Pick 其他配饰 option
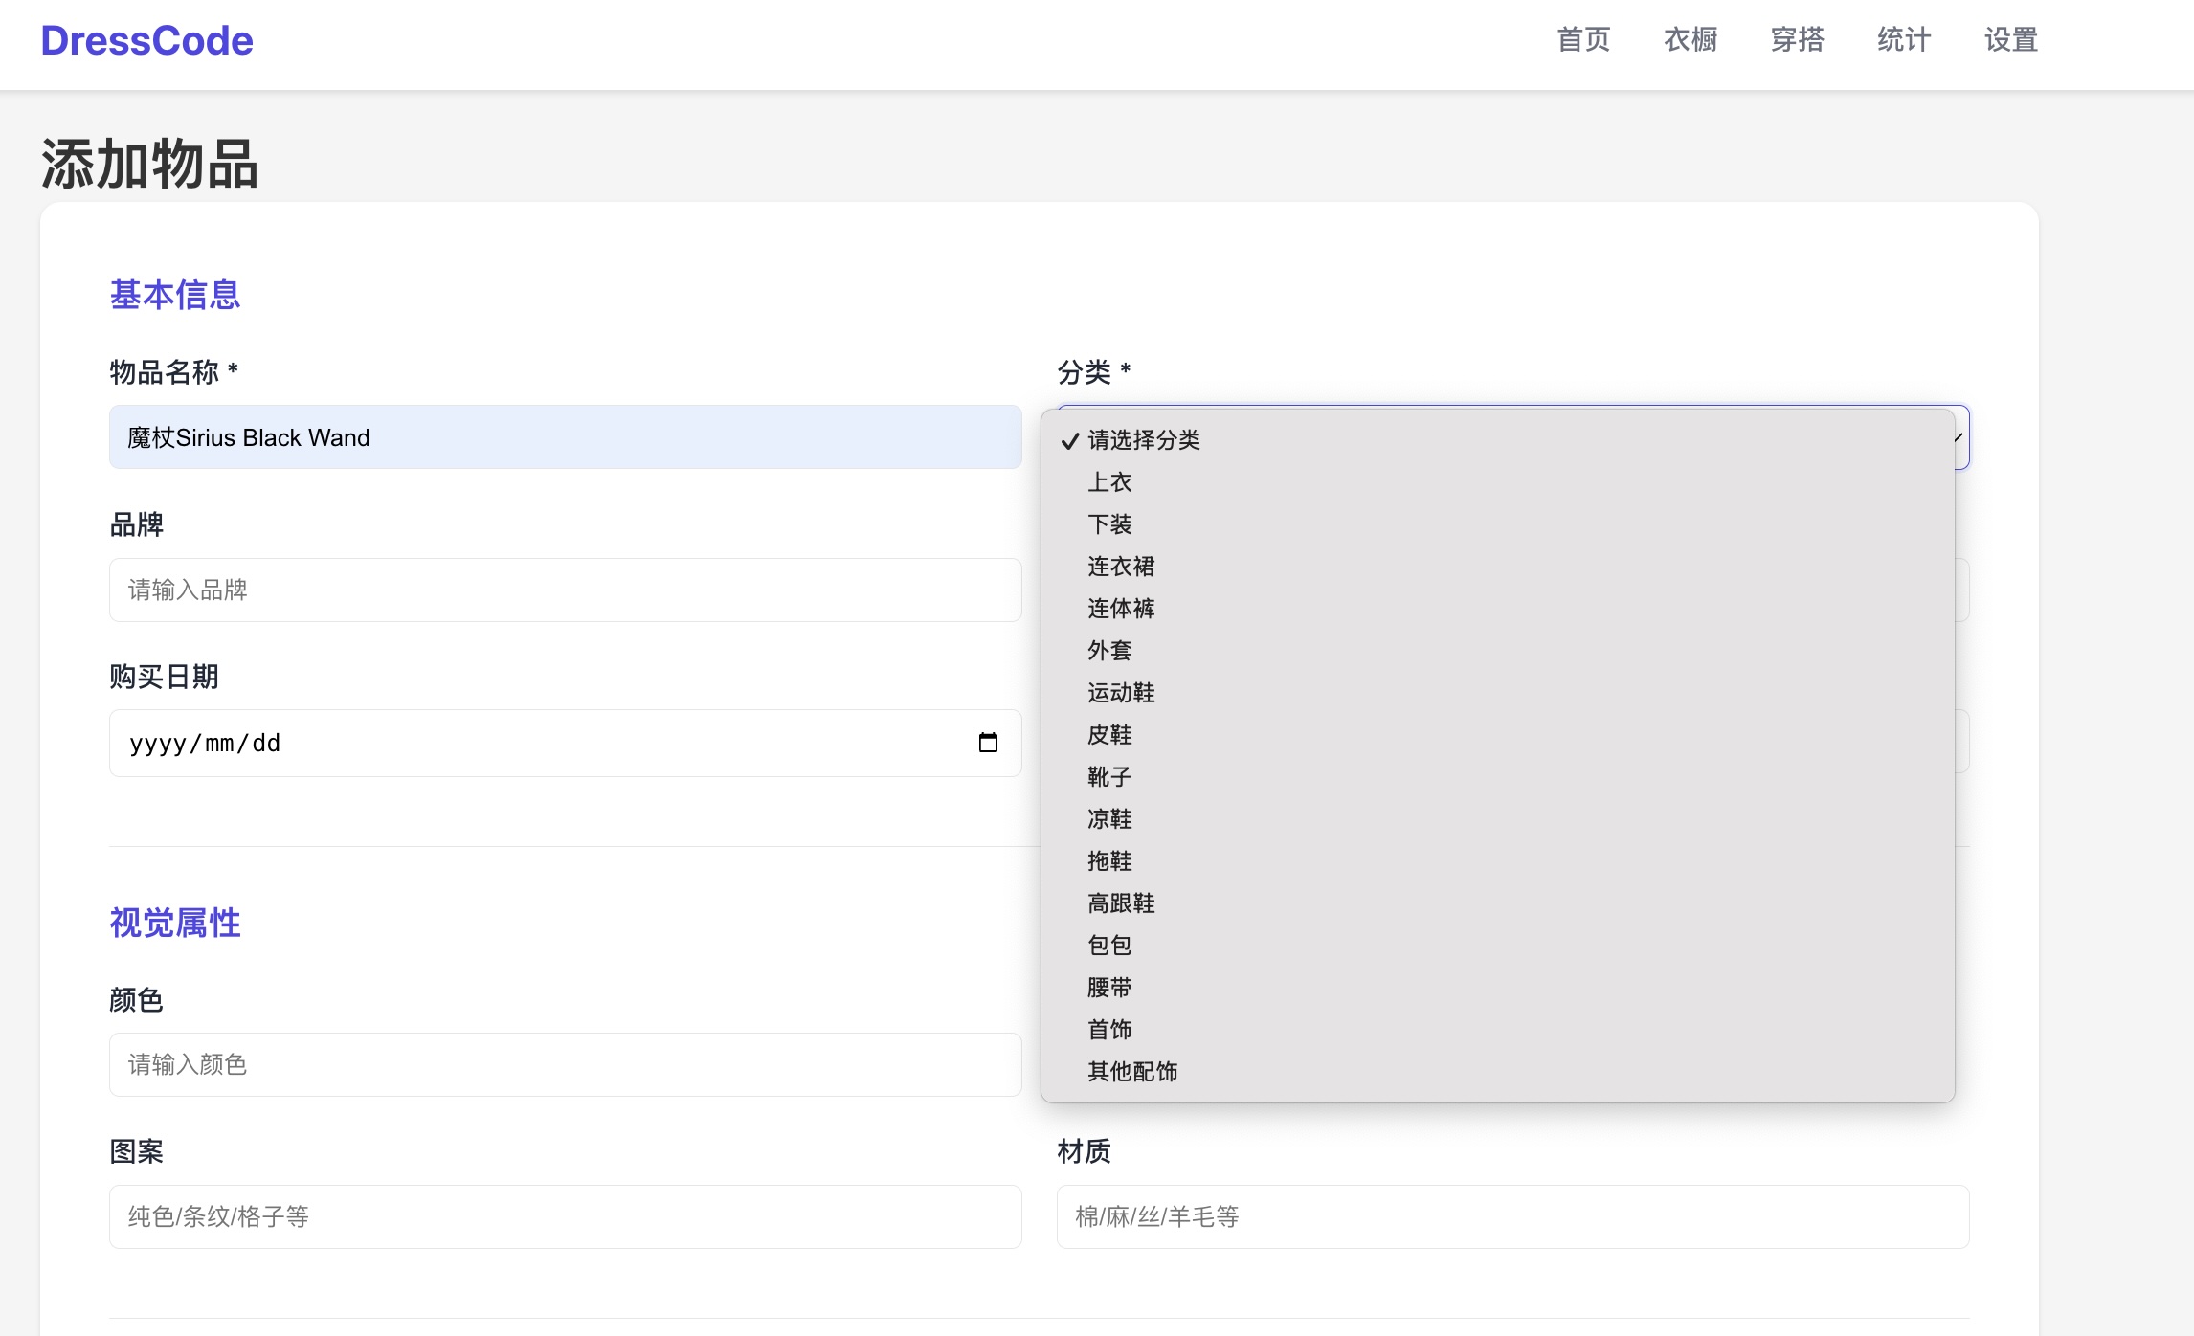The height and width of the screenshot is (1336, 2194). pos(1132,1072)
